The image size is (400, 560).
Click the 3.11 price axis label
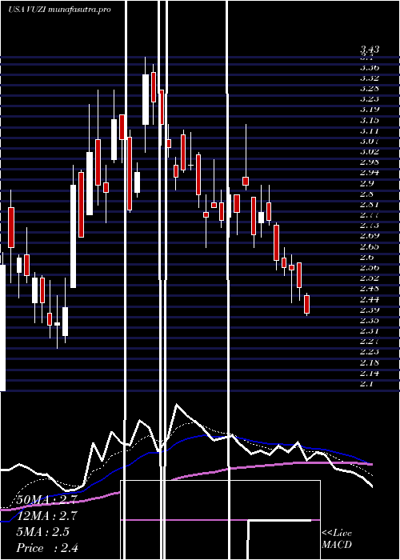(x=370, y=130)
